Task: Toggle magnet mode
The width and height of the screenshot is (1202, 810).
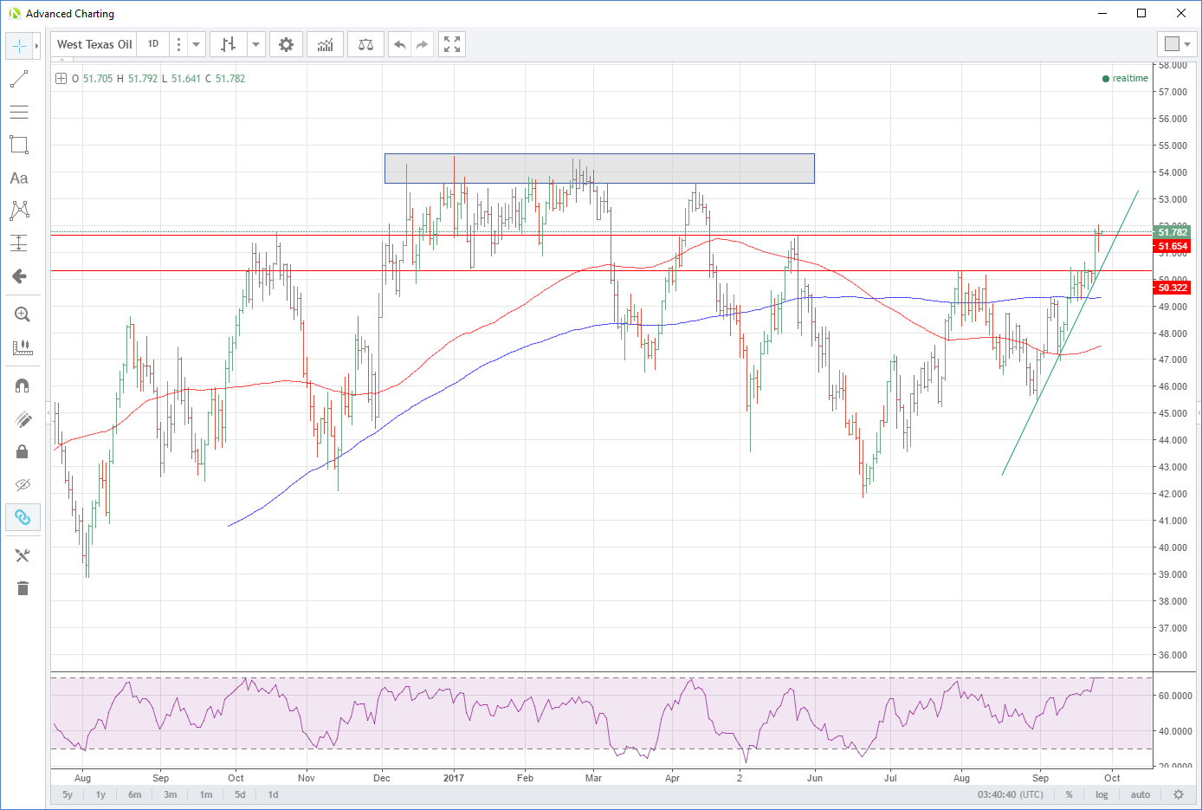Action: [x=23, y=386]
